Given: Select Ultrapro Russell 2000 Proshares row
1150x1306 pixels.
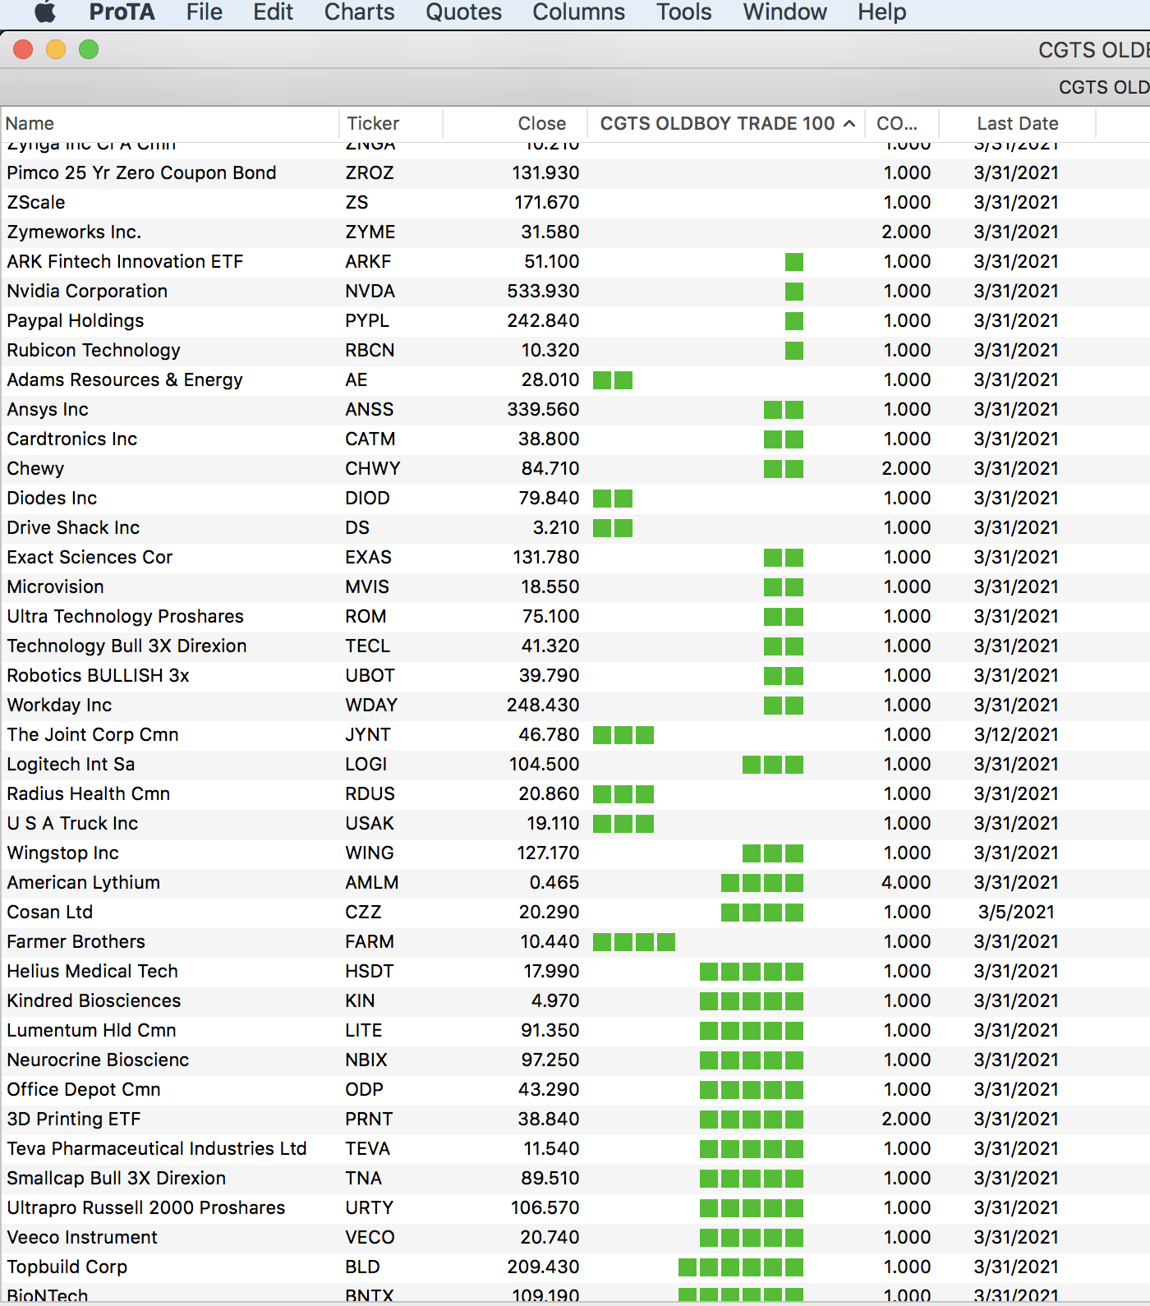Looking at the screenshot, I should [575, 1208].
